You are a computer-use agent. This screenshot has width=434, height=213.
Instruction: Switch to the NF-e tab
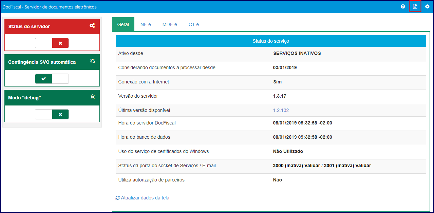pos(146,24)
